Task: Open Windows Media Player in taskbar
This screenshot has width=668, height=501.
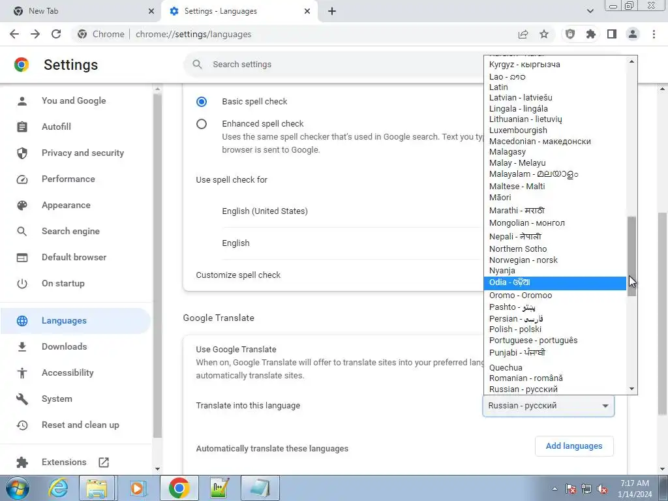Action: click(137, 488)
